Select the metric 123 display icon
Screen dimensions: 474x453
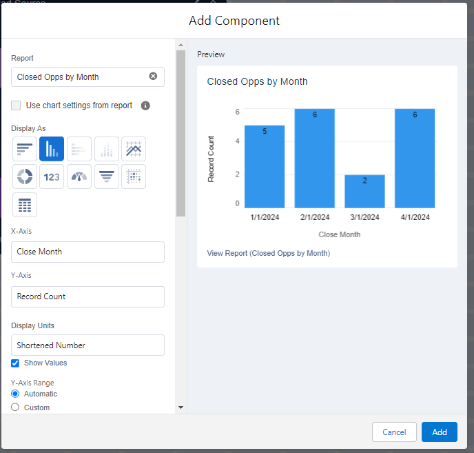[x=52, y=177]
